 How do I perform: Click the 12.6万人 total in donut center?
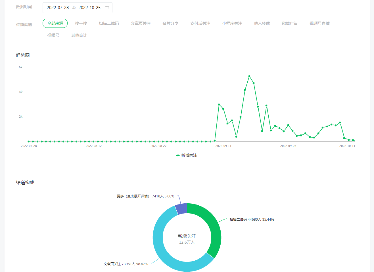(187, 242)
